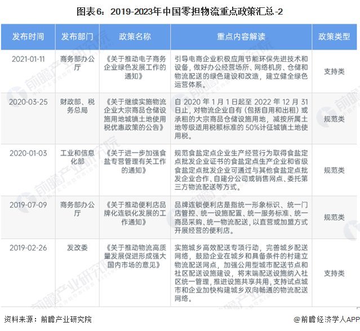
Task: Select the 发布部门 column header
Action: pos(77,37)
